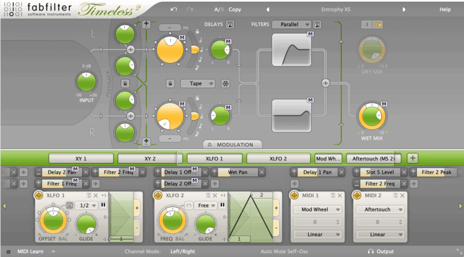This screenshot has width=464, height=257.
Task: Toggle A/B comparison state
Action: pos(219,9)
